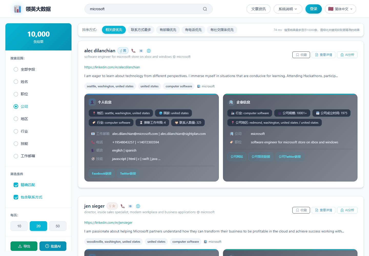Set page size to 20
Screen dimensions: 369x256
(38, 226)
